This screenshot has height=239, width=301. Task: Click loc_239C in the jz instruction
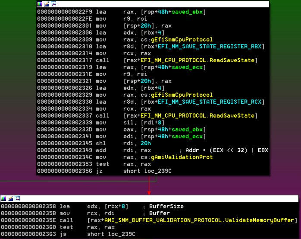[158, 171]
